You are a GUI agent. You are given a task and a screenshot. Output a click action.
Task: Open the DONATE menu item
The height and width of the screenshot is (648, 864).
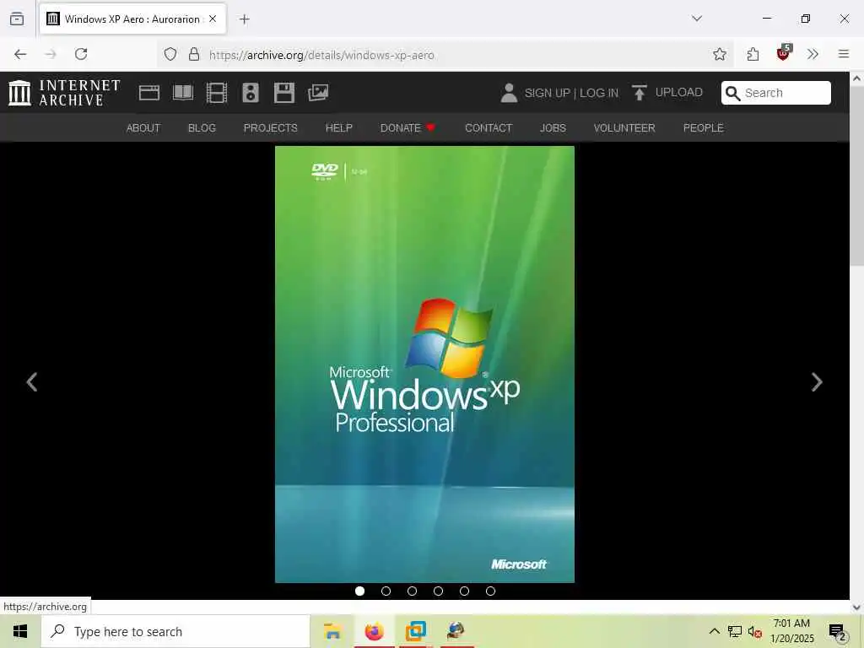[408, 128]
